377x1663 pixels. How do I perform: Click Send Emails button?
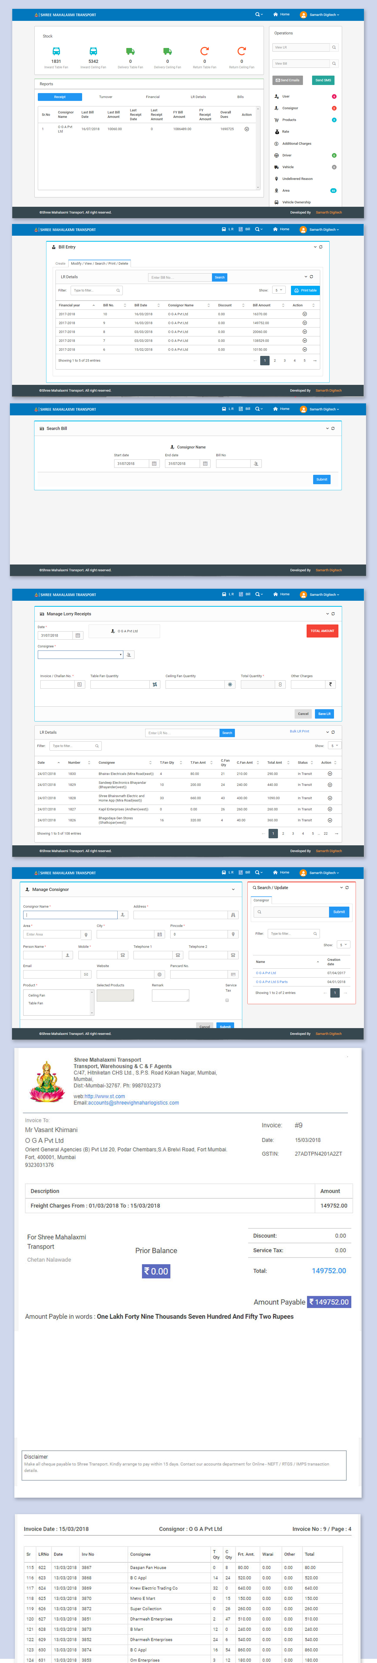287,80
